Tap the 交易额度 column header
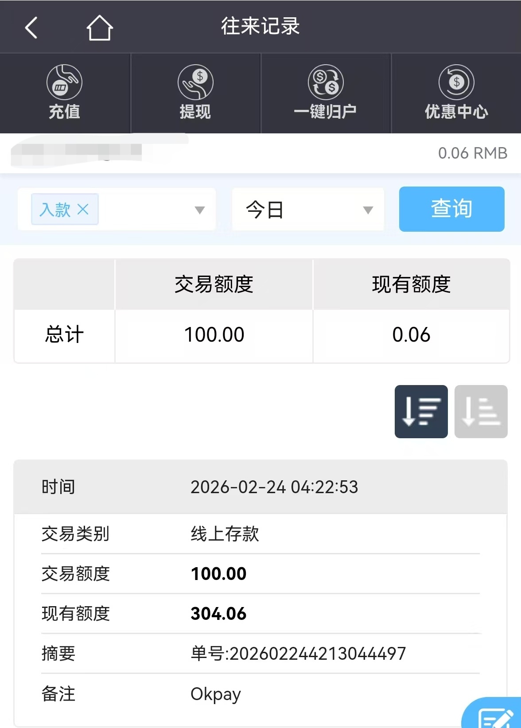The height and width of the screenshot is (728, 521). (x=214, y=284)
